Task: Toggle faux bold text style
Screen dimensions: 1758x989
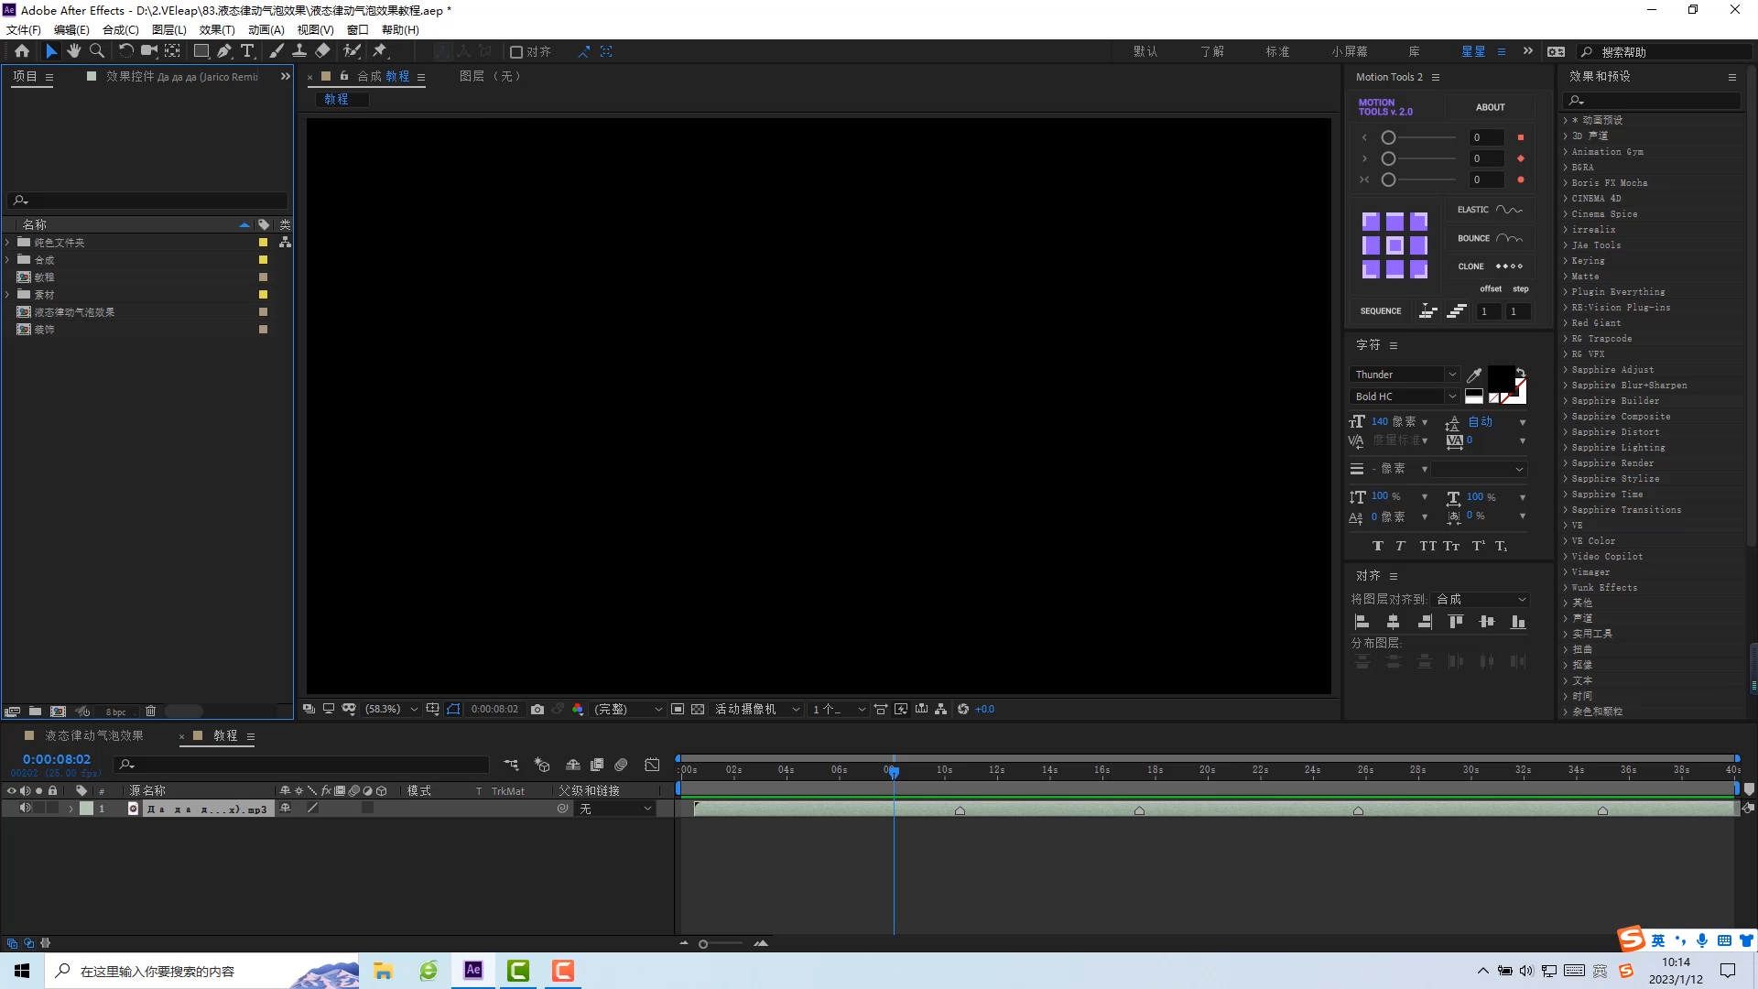Action: click(1378, 547)
